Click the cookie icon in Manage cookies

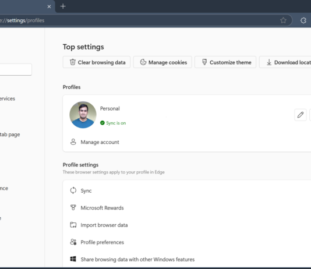click(143, 62)
